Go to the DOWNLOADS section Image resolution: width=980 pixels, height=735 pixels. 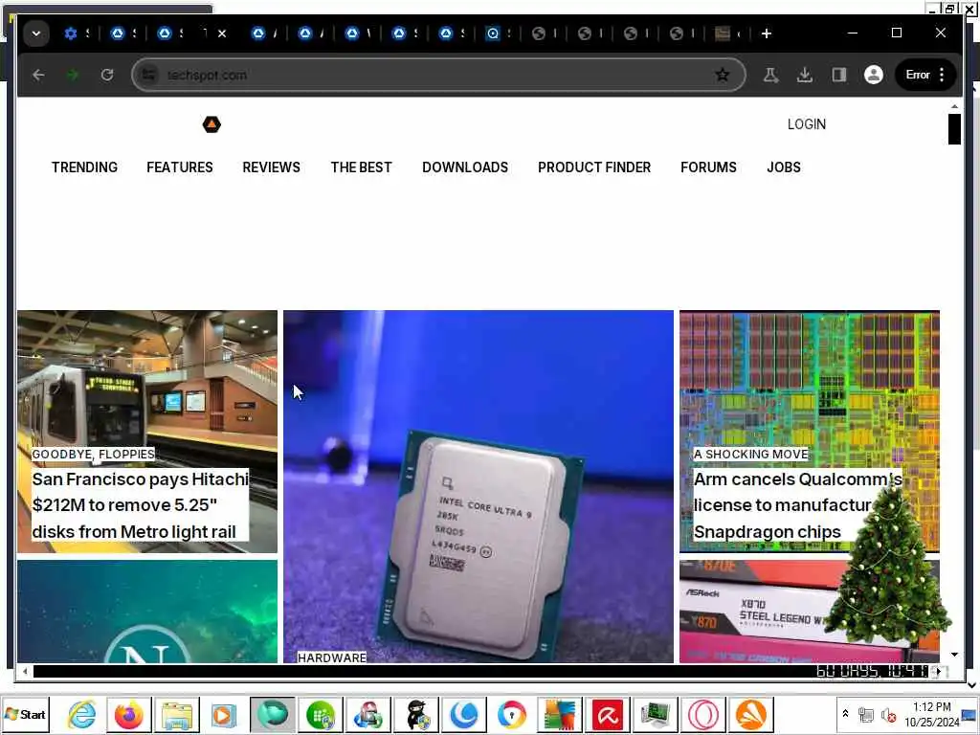tap(465, 167)
